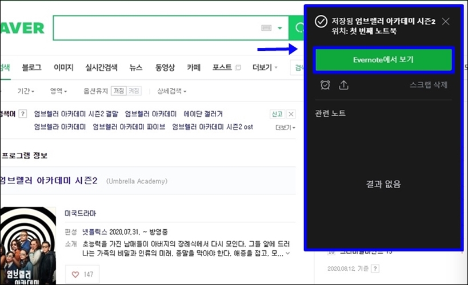
Task: Expand the program description chevron
Action: coord(288,254)
